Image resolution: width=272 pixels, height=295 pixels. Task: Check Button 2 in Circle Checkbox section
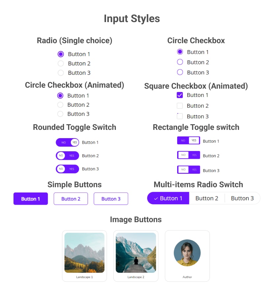180,62
